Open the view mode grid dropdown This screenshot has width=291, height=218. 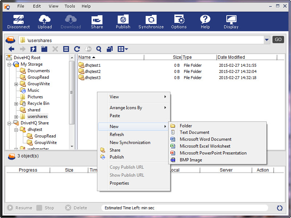[x=122, y=49]
